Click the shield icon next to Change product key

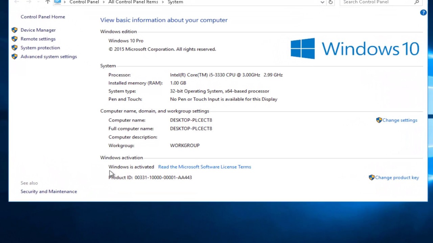tap(371, 177)
